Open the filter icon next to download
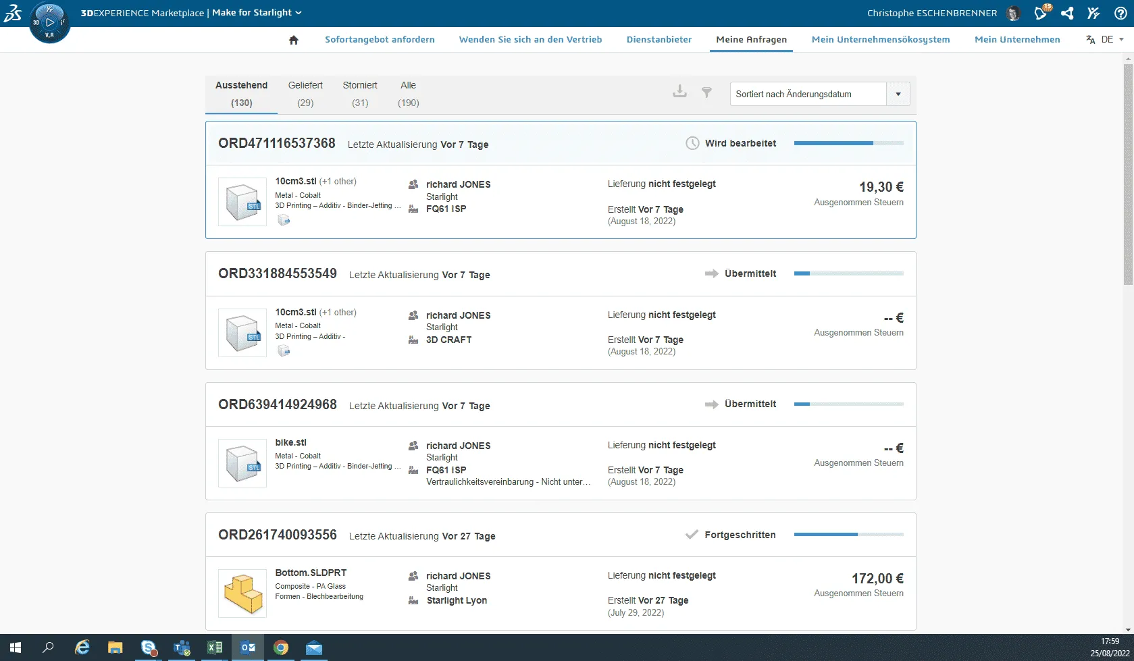The image size is (1134, 661). pyautogui.click(x=706, y=92)
